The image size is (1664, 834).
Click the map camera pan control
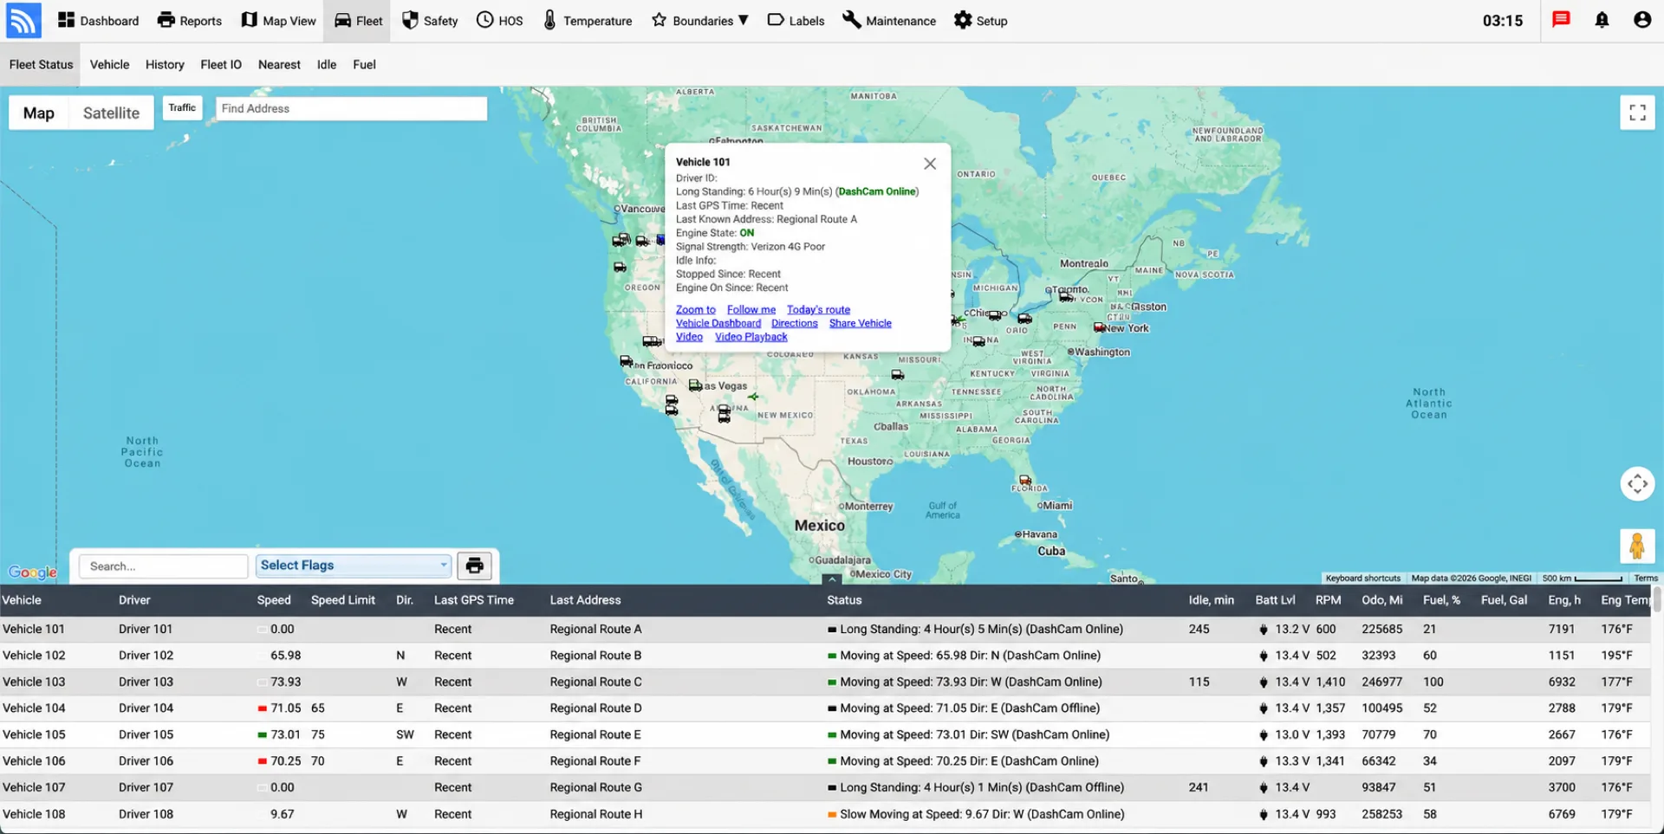[x=1637, y=483]
